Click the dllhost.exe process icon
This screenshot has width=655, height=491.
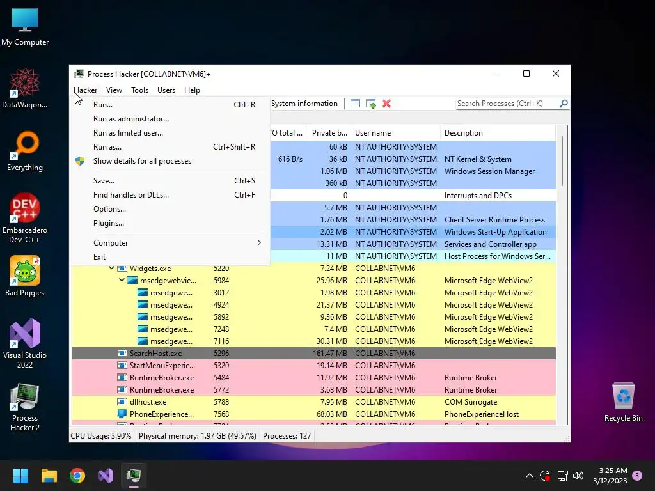coord(122,402)
